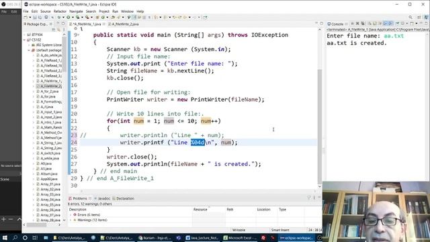Toggle Scroll Lock in Console toolbar

[x=375, y=24]
